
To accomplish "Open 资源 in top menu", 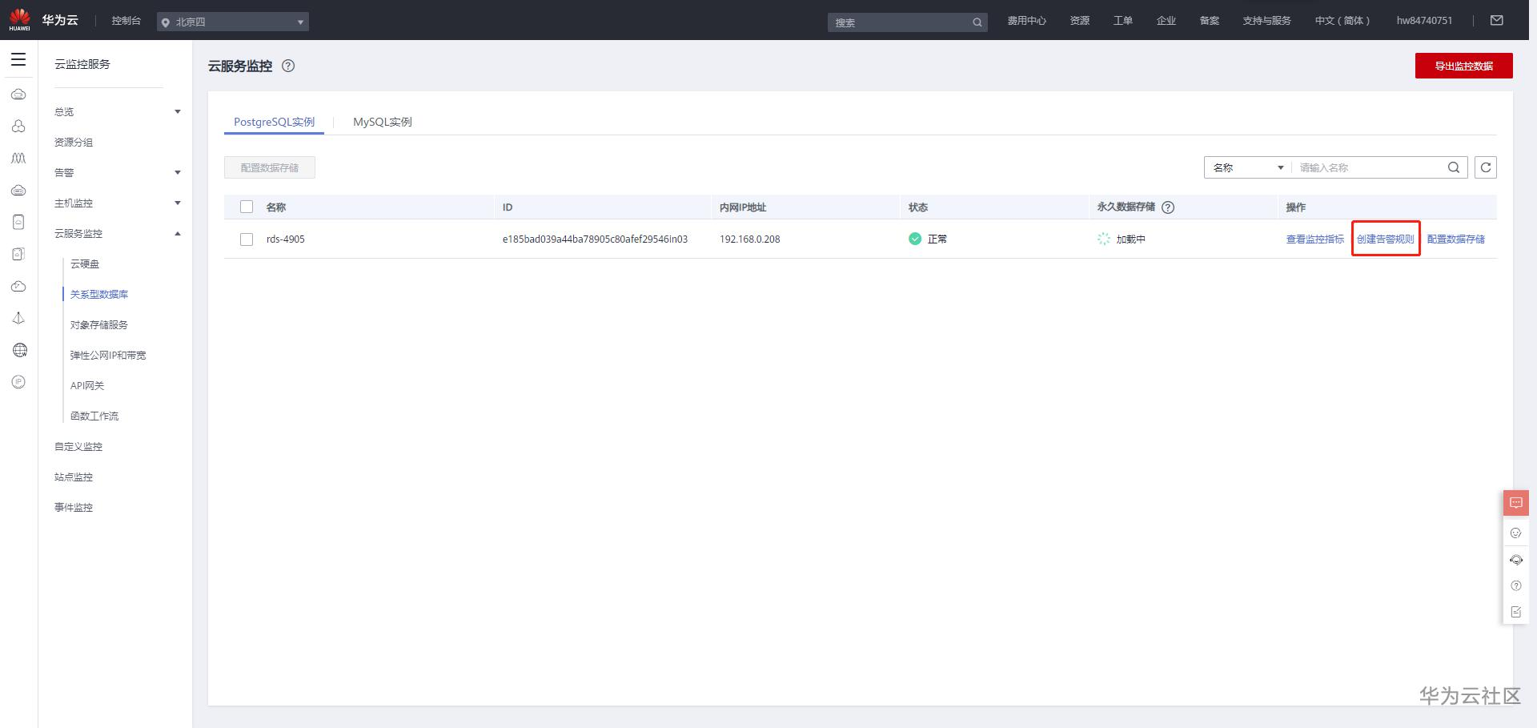I will [1080, 21].
